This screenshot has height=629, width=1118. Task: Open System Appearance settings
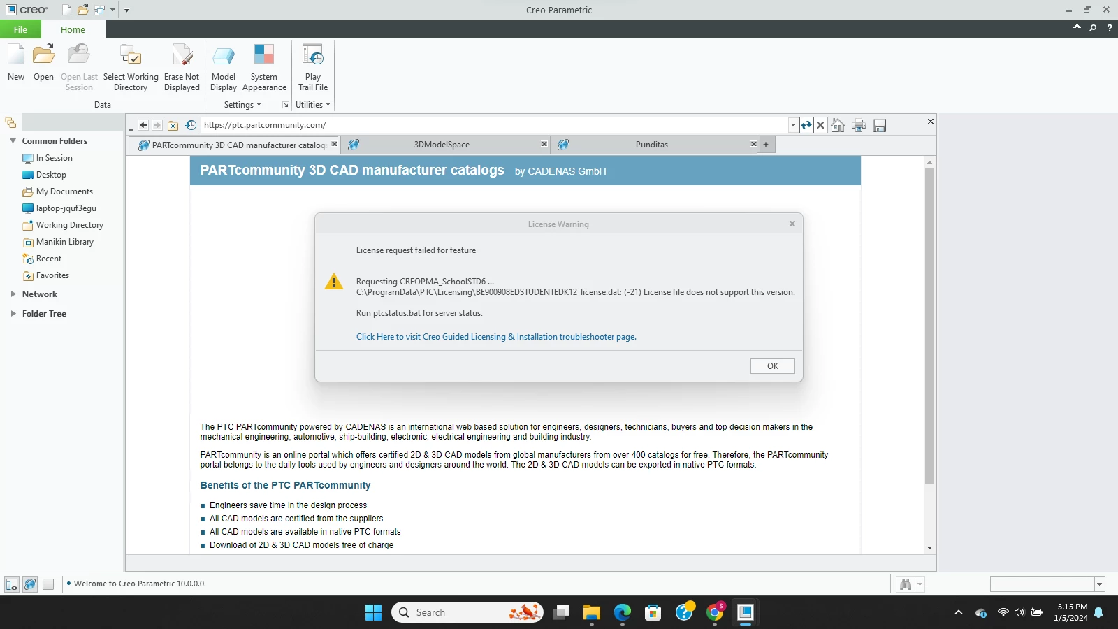tap(264, 67)
